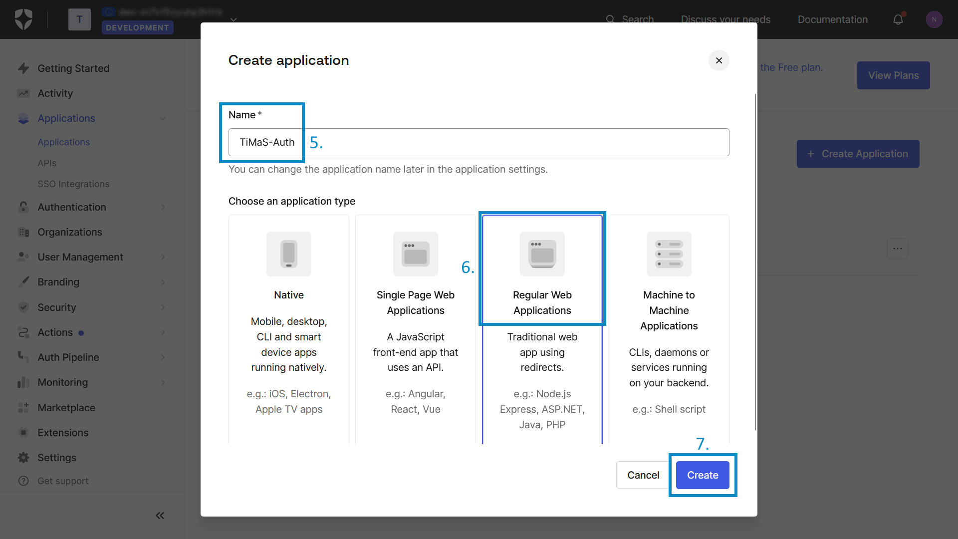The height and width of the screenshot is (539, 958).
Task: Click the Monitoring bar chart icon
Action: (23, 382)
